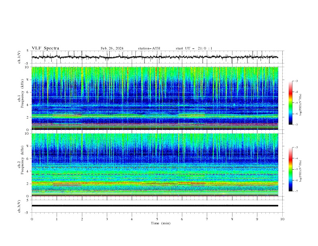Image resolution: width=318 pixels, height=246 pixels.
Task: Click time axis tick label "9"
Action: tap(257, 219)
